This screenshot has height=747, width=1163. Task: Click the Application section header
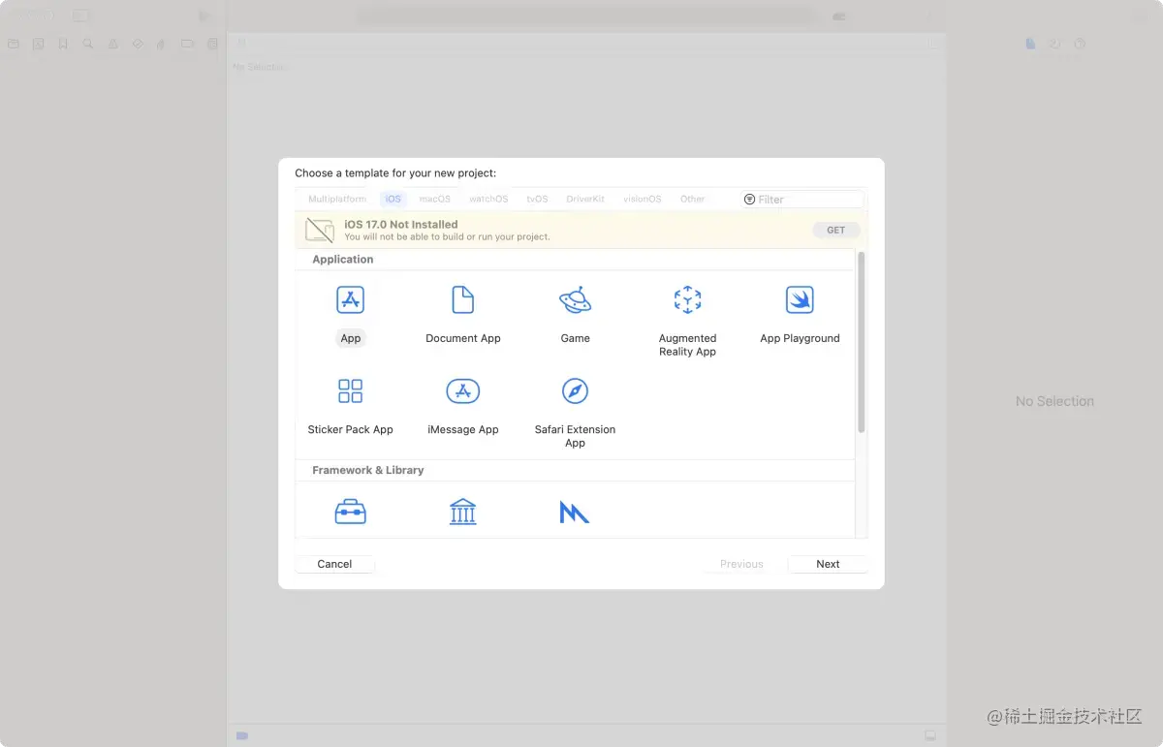343,260
